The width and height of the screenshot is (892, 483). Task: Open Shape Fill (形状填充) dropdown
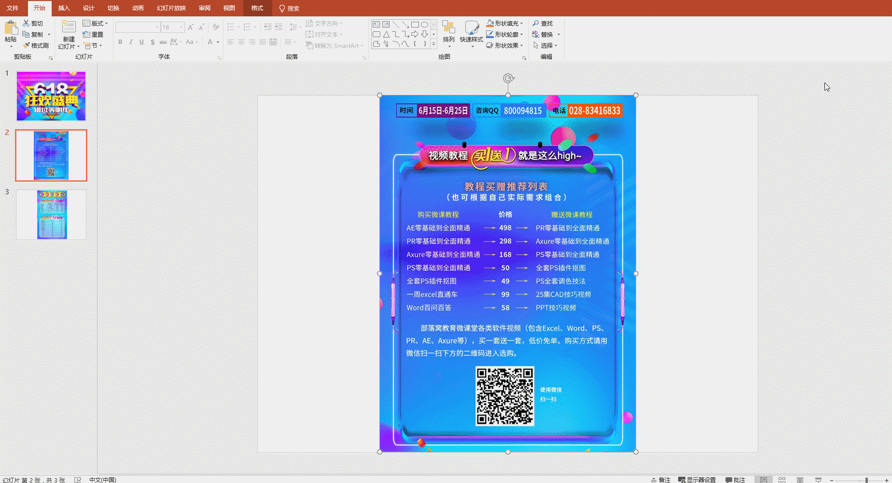pos(504,23)
